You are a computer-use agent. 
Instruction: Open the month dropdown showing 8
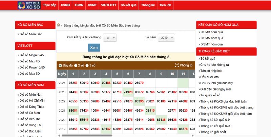coord(110,38)
